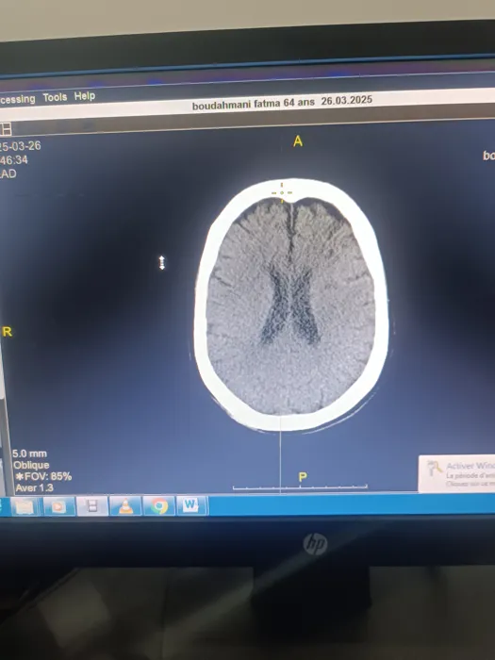Image resolution: width=495 pixels, height=660 pixels.
Task: Click the patient name title bar
Action: coord(282,103)
